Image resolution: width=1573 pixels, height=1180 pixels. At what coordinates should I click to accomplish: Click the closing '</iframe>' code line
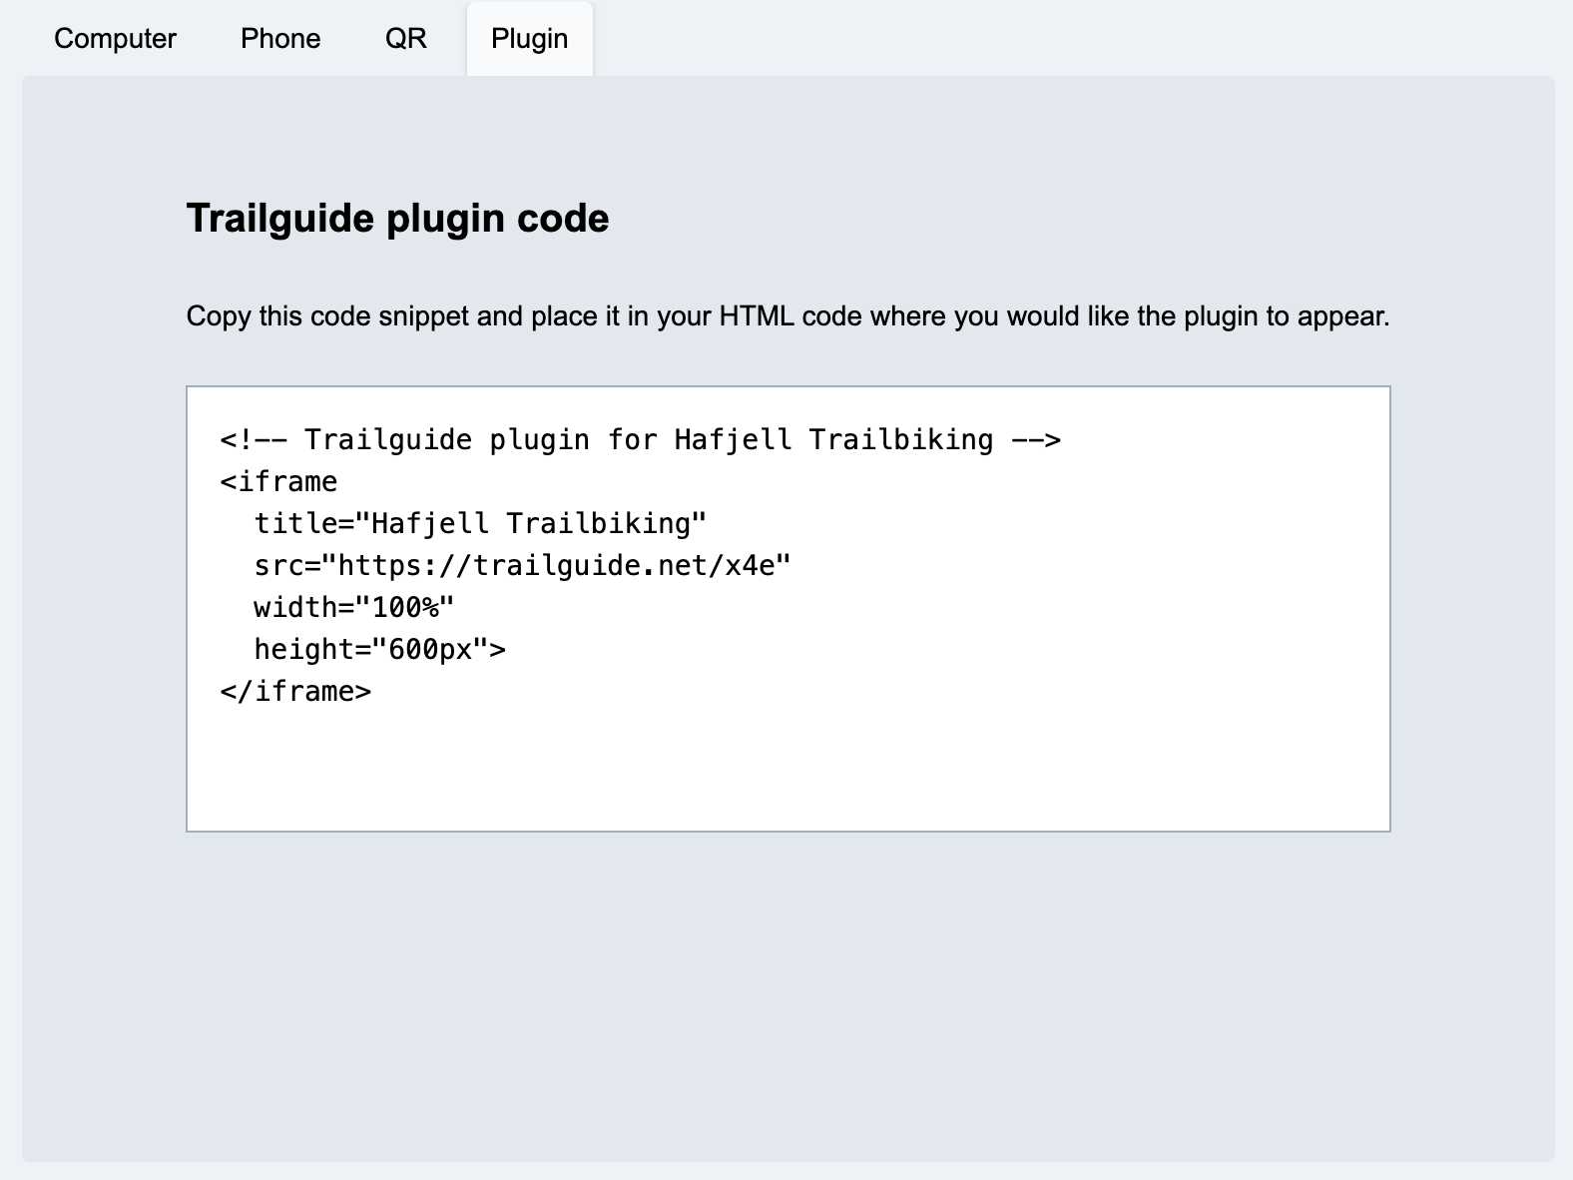coord(296,692)
